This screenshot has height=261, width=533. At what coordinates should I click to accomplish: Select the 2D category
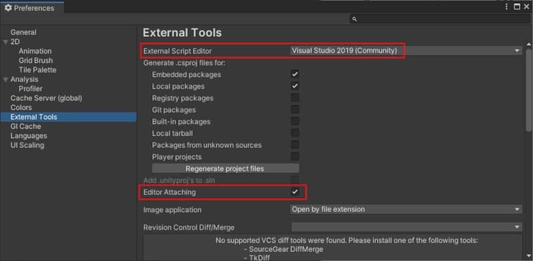[15, 42]
